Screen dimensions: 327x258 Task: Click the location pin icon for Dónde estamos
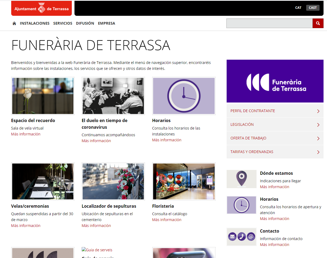point(242,179)
